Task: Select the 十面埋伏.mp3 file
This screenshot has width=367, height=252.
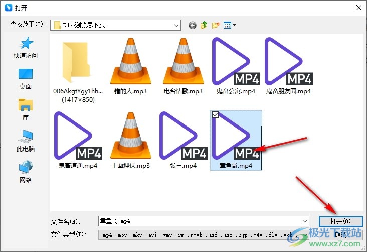Action: pyautogui.click(x=130, y=141)
